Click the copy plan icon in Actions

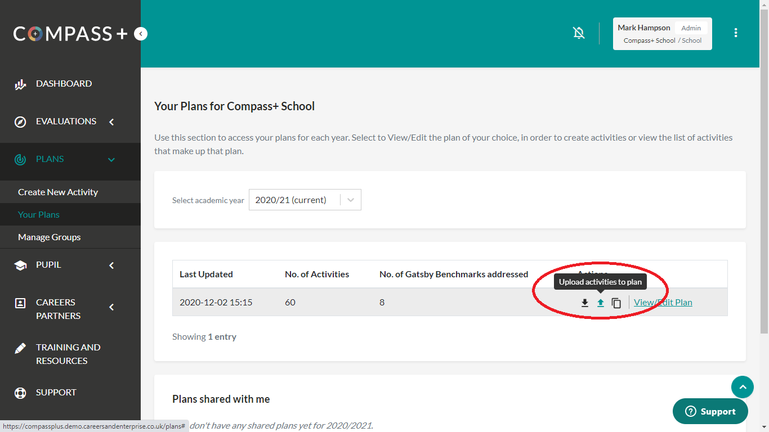[x=616, y=303]
